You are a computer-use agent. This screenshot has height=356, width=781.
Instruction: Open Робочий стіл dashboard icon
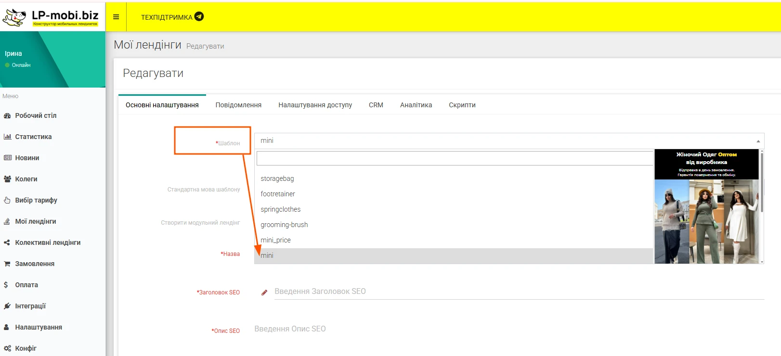(x=7, y=115)
